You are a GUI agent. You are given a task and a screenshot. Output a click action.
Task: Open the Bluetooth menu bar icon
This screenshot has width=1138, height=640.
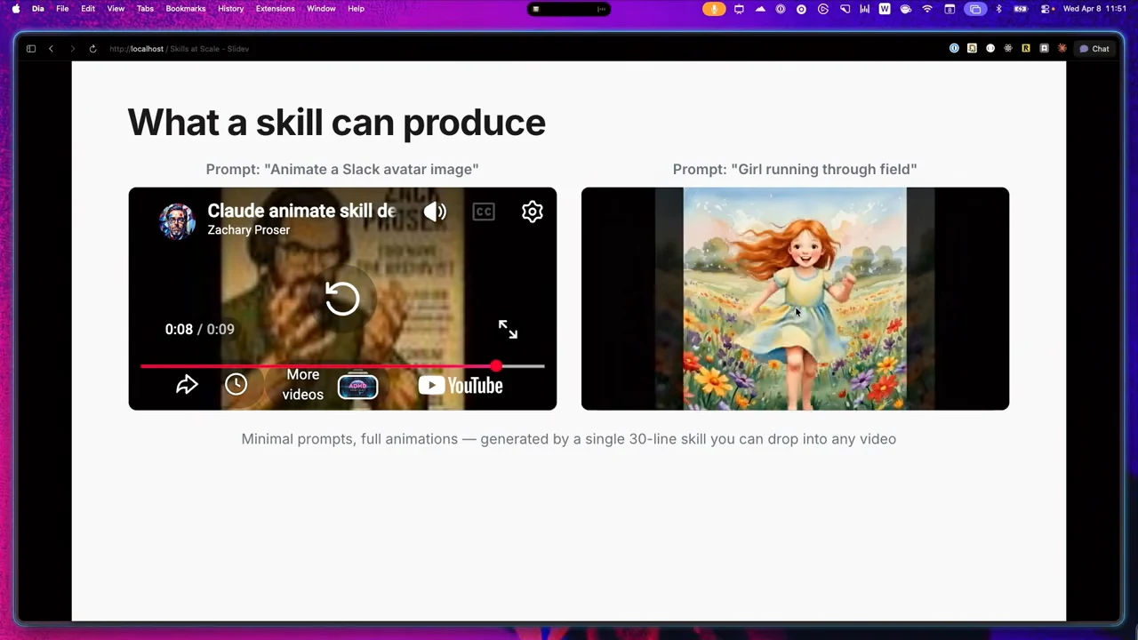pyautogui.click(x=998, y=9)
